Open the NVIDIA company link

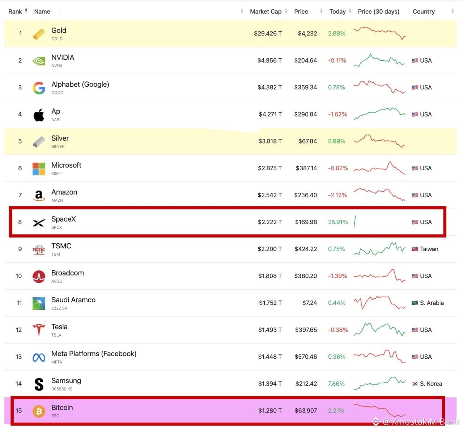coord(63,57)
